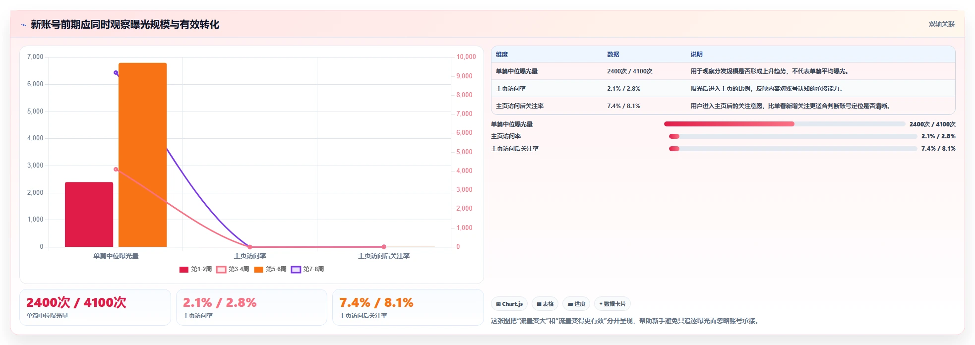Click the pink line point above the red bar

click(x=116, y=170)
